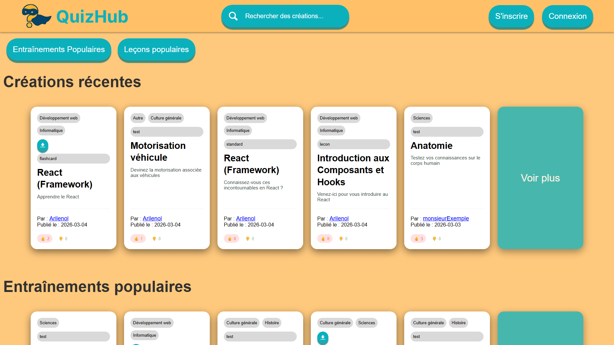Give a thumbs up to Motorisation véhicule
Screen dimensions: 614x345
point(138,239)
